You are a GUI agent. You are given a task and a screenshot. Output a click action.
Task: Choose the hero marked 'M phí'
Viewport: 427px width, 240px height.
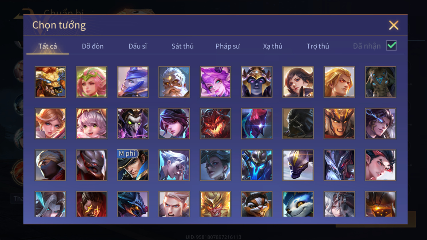click(133, 165)
